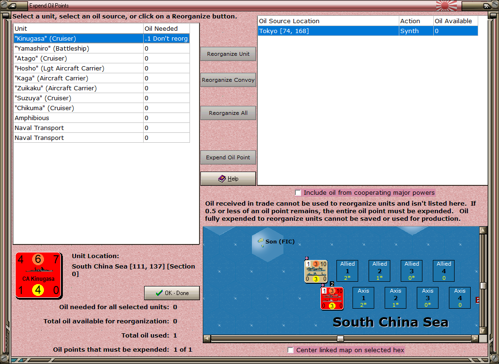The width and height of the screenshot is (499, 364).
Task: Click the Allied 3 sea box
Action: [412, 271]
